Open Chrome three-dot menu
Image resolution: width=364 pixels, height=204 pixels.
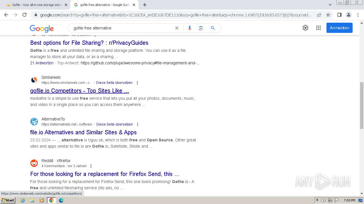point(357,15)
